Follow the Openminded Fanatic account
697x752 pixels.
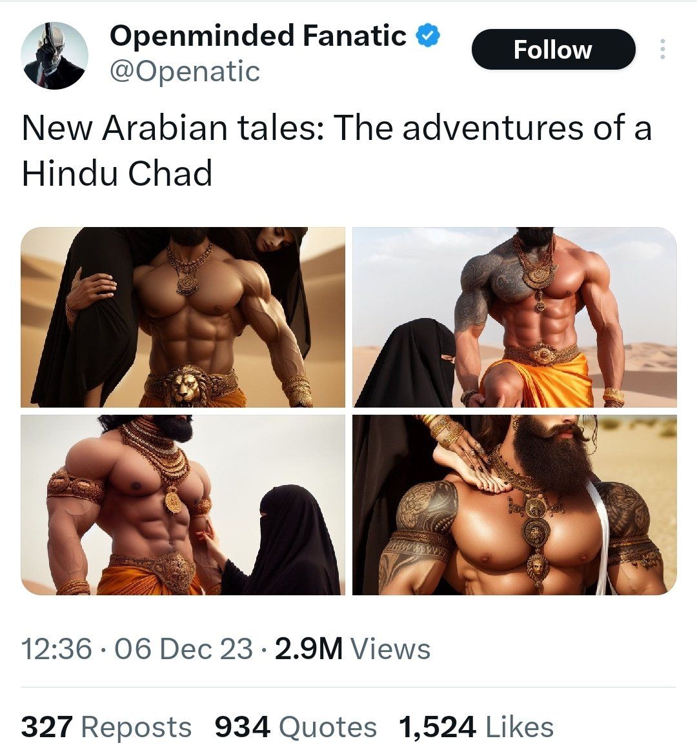click(554, 50)
